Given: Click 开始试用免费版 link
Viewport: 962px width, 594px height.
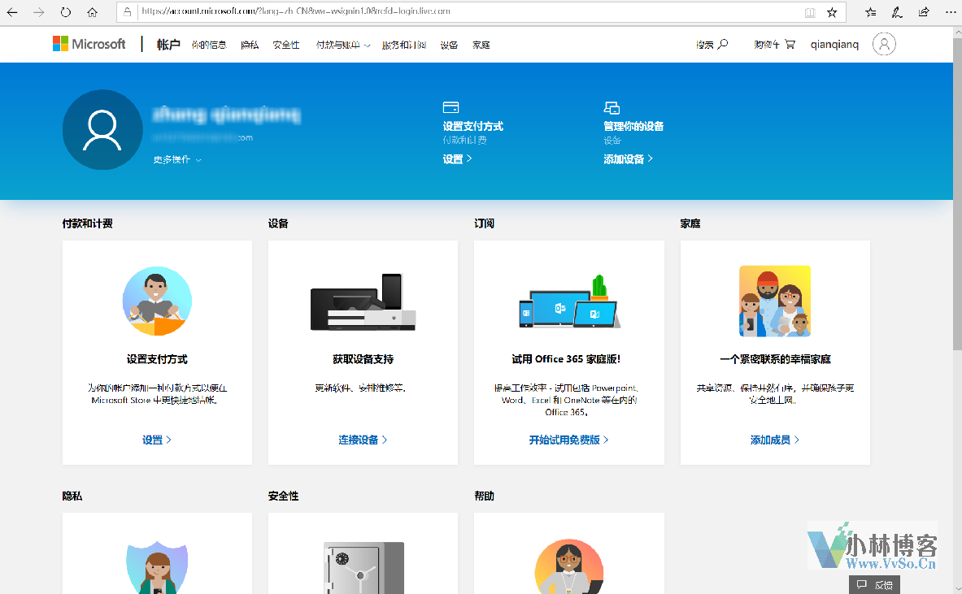Looking at the screenshot, I should (x=568, y=440).
